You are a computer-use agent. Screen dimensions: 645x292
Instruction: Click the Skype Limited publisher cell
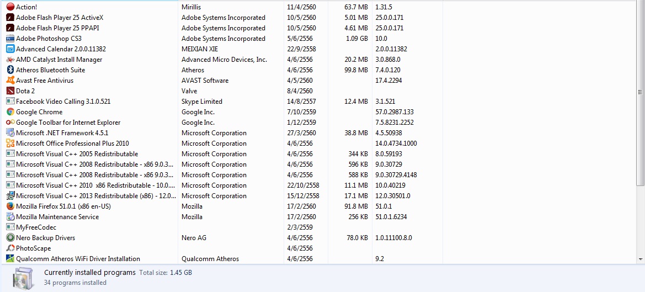201,102
